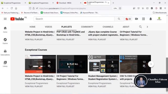View full playlist under Student Management System
Viewport: 168px width, 94px height.
pos(97,86)
